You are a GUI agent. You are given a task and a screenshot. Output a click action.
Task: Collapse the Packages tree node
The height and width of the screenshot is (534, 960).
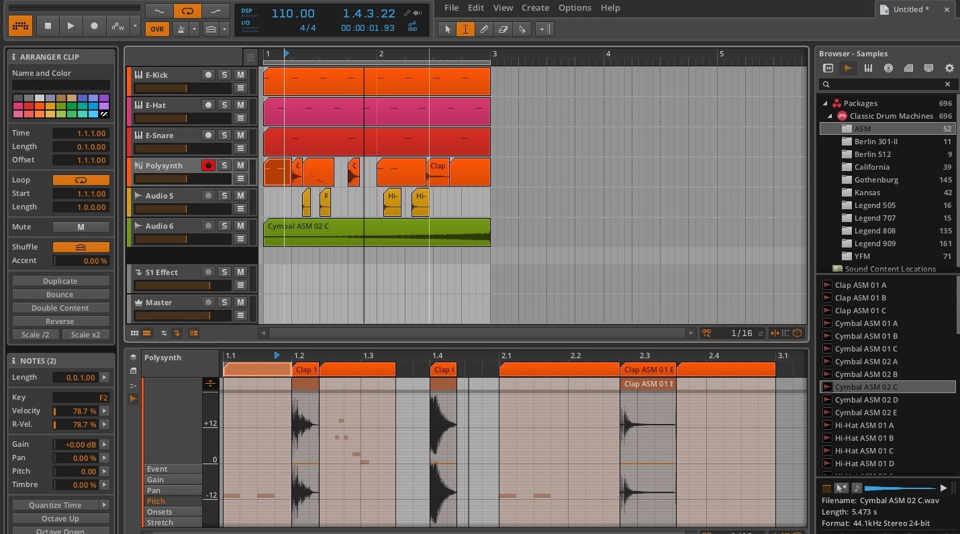825,103
